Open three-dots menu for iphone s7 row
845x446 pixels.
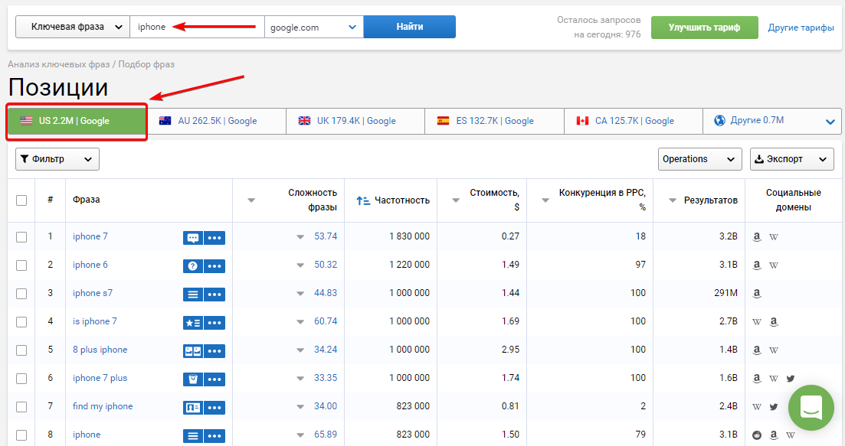click(x=215, y=295)
